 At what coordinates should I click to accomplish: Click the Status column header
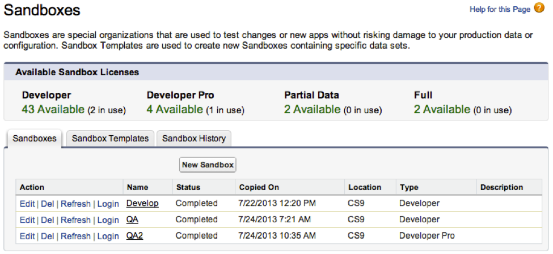(188, 187)
